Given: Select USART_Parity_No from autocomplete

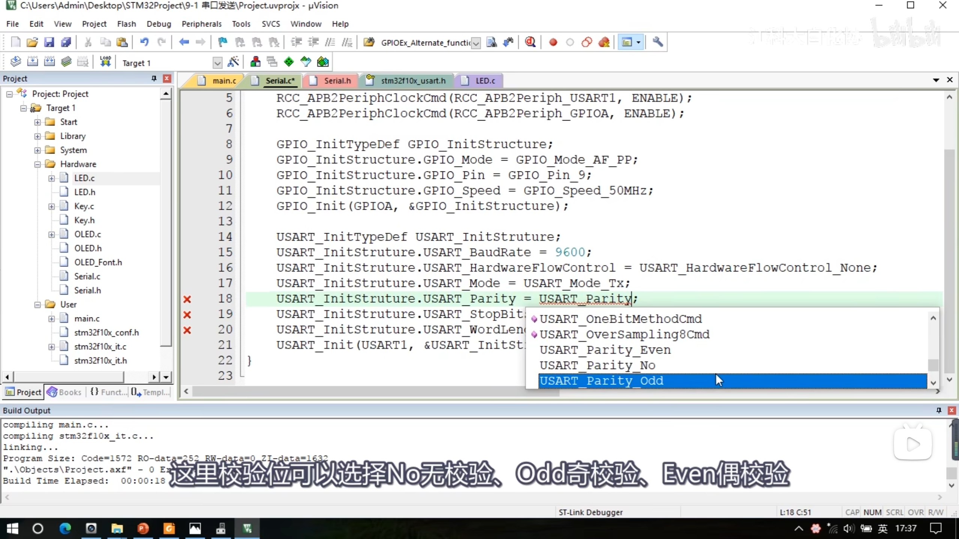Looking at the screenshot, I should pyautogui.click(x=598, y=365).
